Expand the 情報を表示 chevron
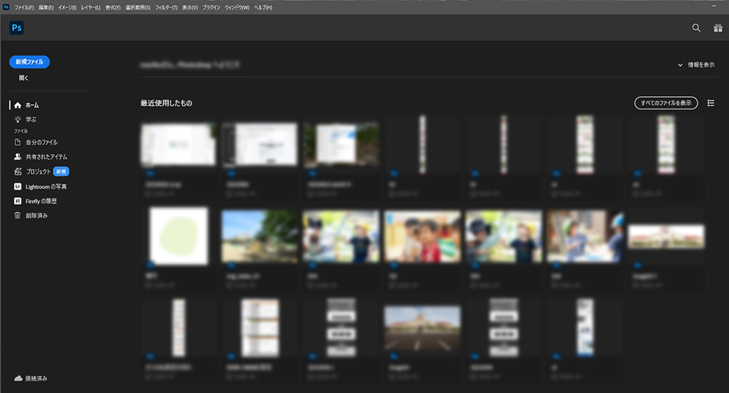The image size is (729, 393). [679, 65]
